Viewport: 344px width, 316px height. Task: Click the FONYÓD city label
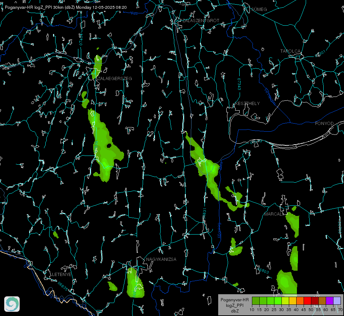tap(324, 124)
